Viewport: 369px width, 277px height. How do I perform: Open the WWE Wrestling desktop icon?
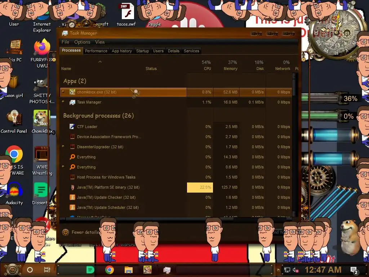[41, 154]
